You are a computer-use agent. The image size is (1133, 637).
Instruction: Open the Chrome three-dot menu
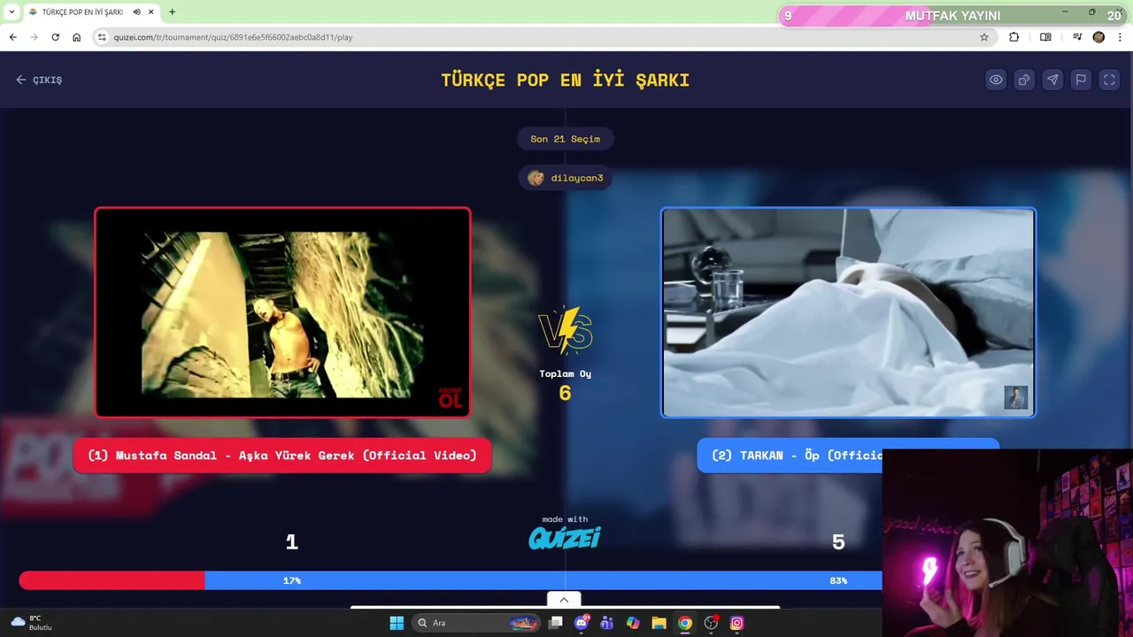point(1121,37)
